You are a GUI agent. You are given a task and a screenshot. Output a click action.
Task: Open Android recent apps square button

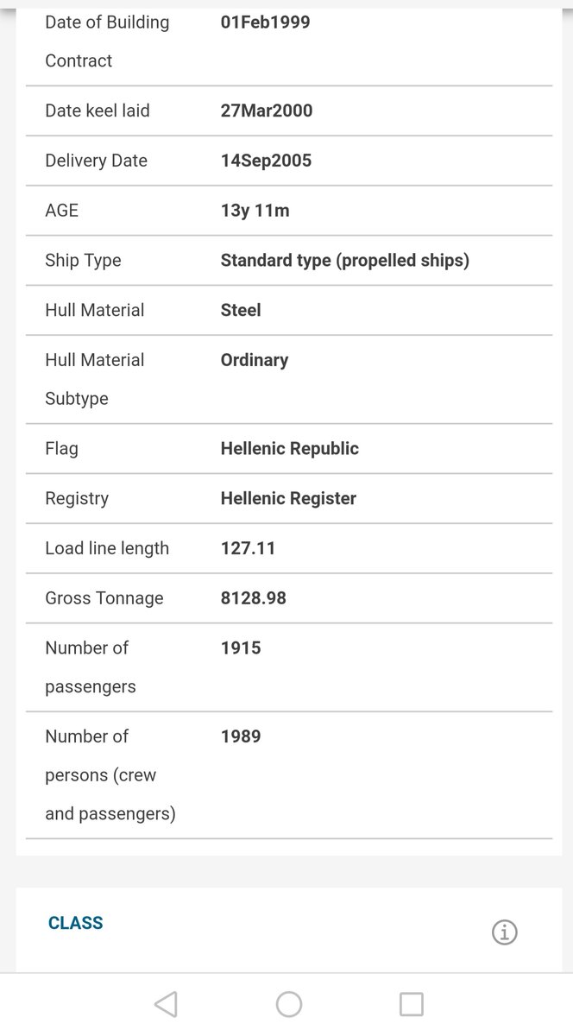click(x=412, y=1004)
